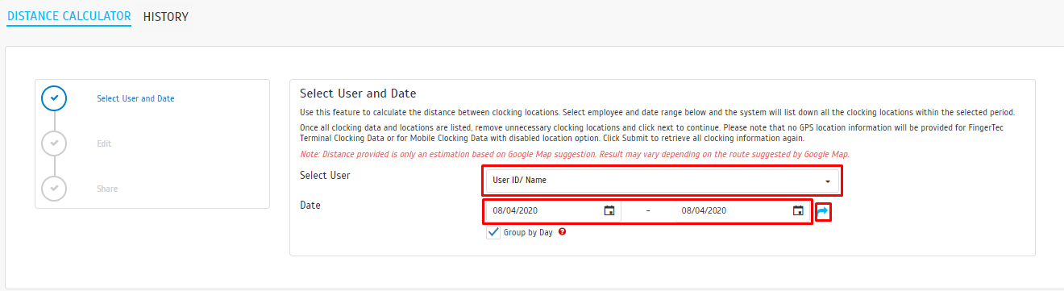Click the Share step circle icon
Viewport: 1064px width, 291px height.
[x=54, y=189]
